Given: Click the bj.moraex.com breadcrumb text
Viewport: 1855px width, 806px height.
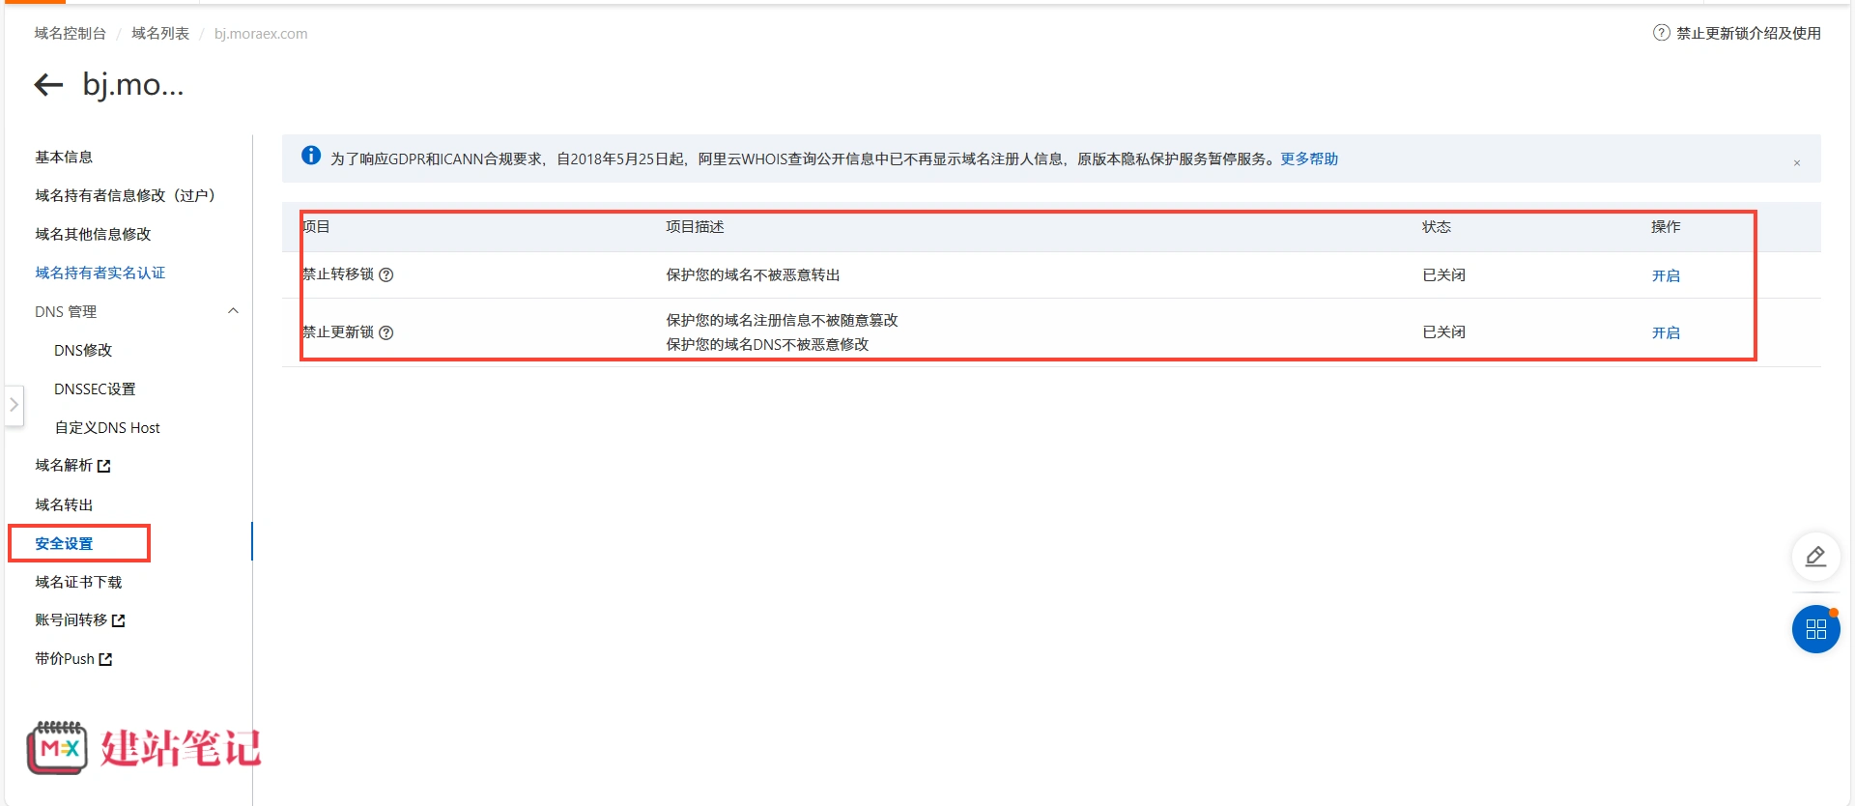Looking at the screenshot, I should point(261,33).
